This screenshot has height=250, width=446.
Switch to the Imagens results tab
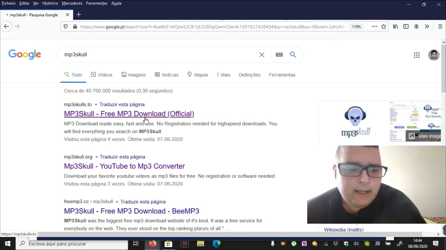pos(133,75)
